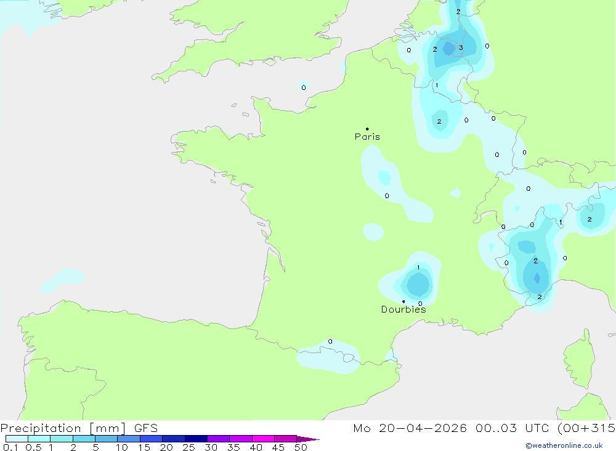
Task: Click the 'Precipitation [mm] GFS' title text
Action: point(79,428)
